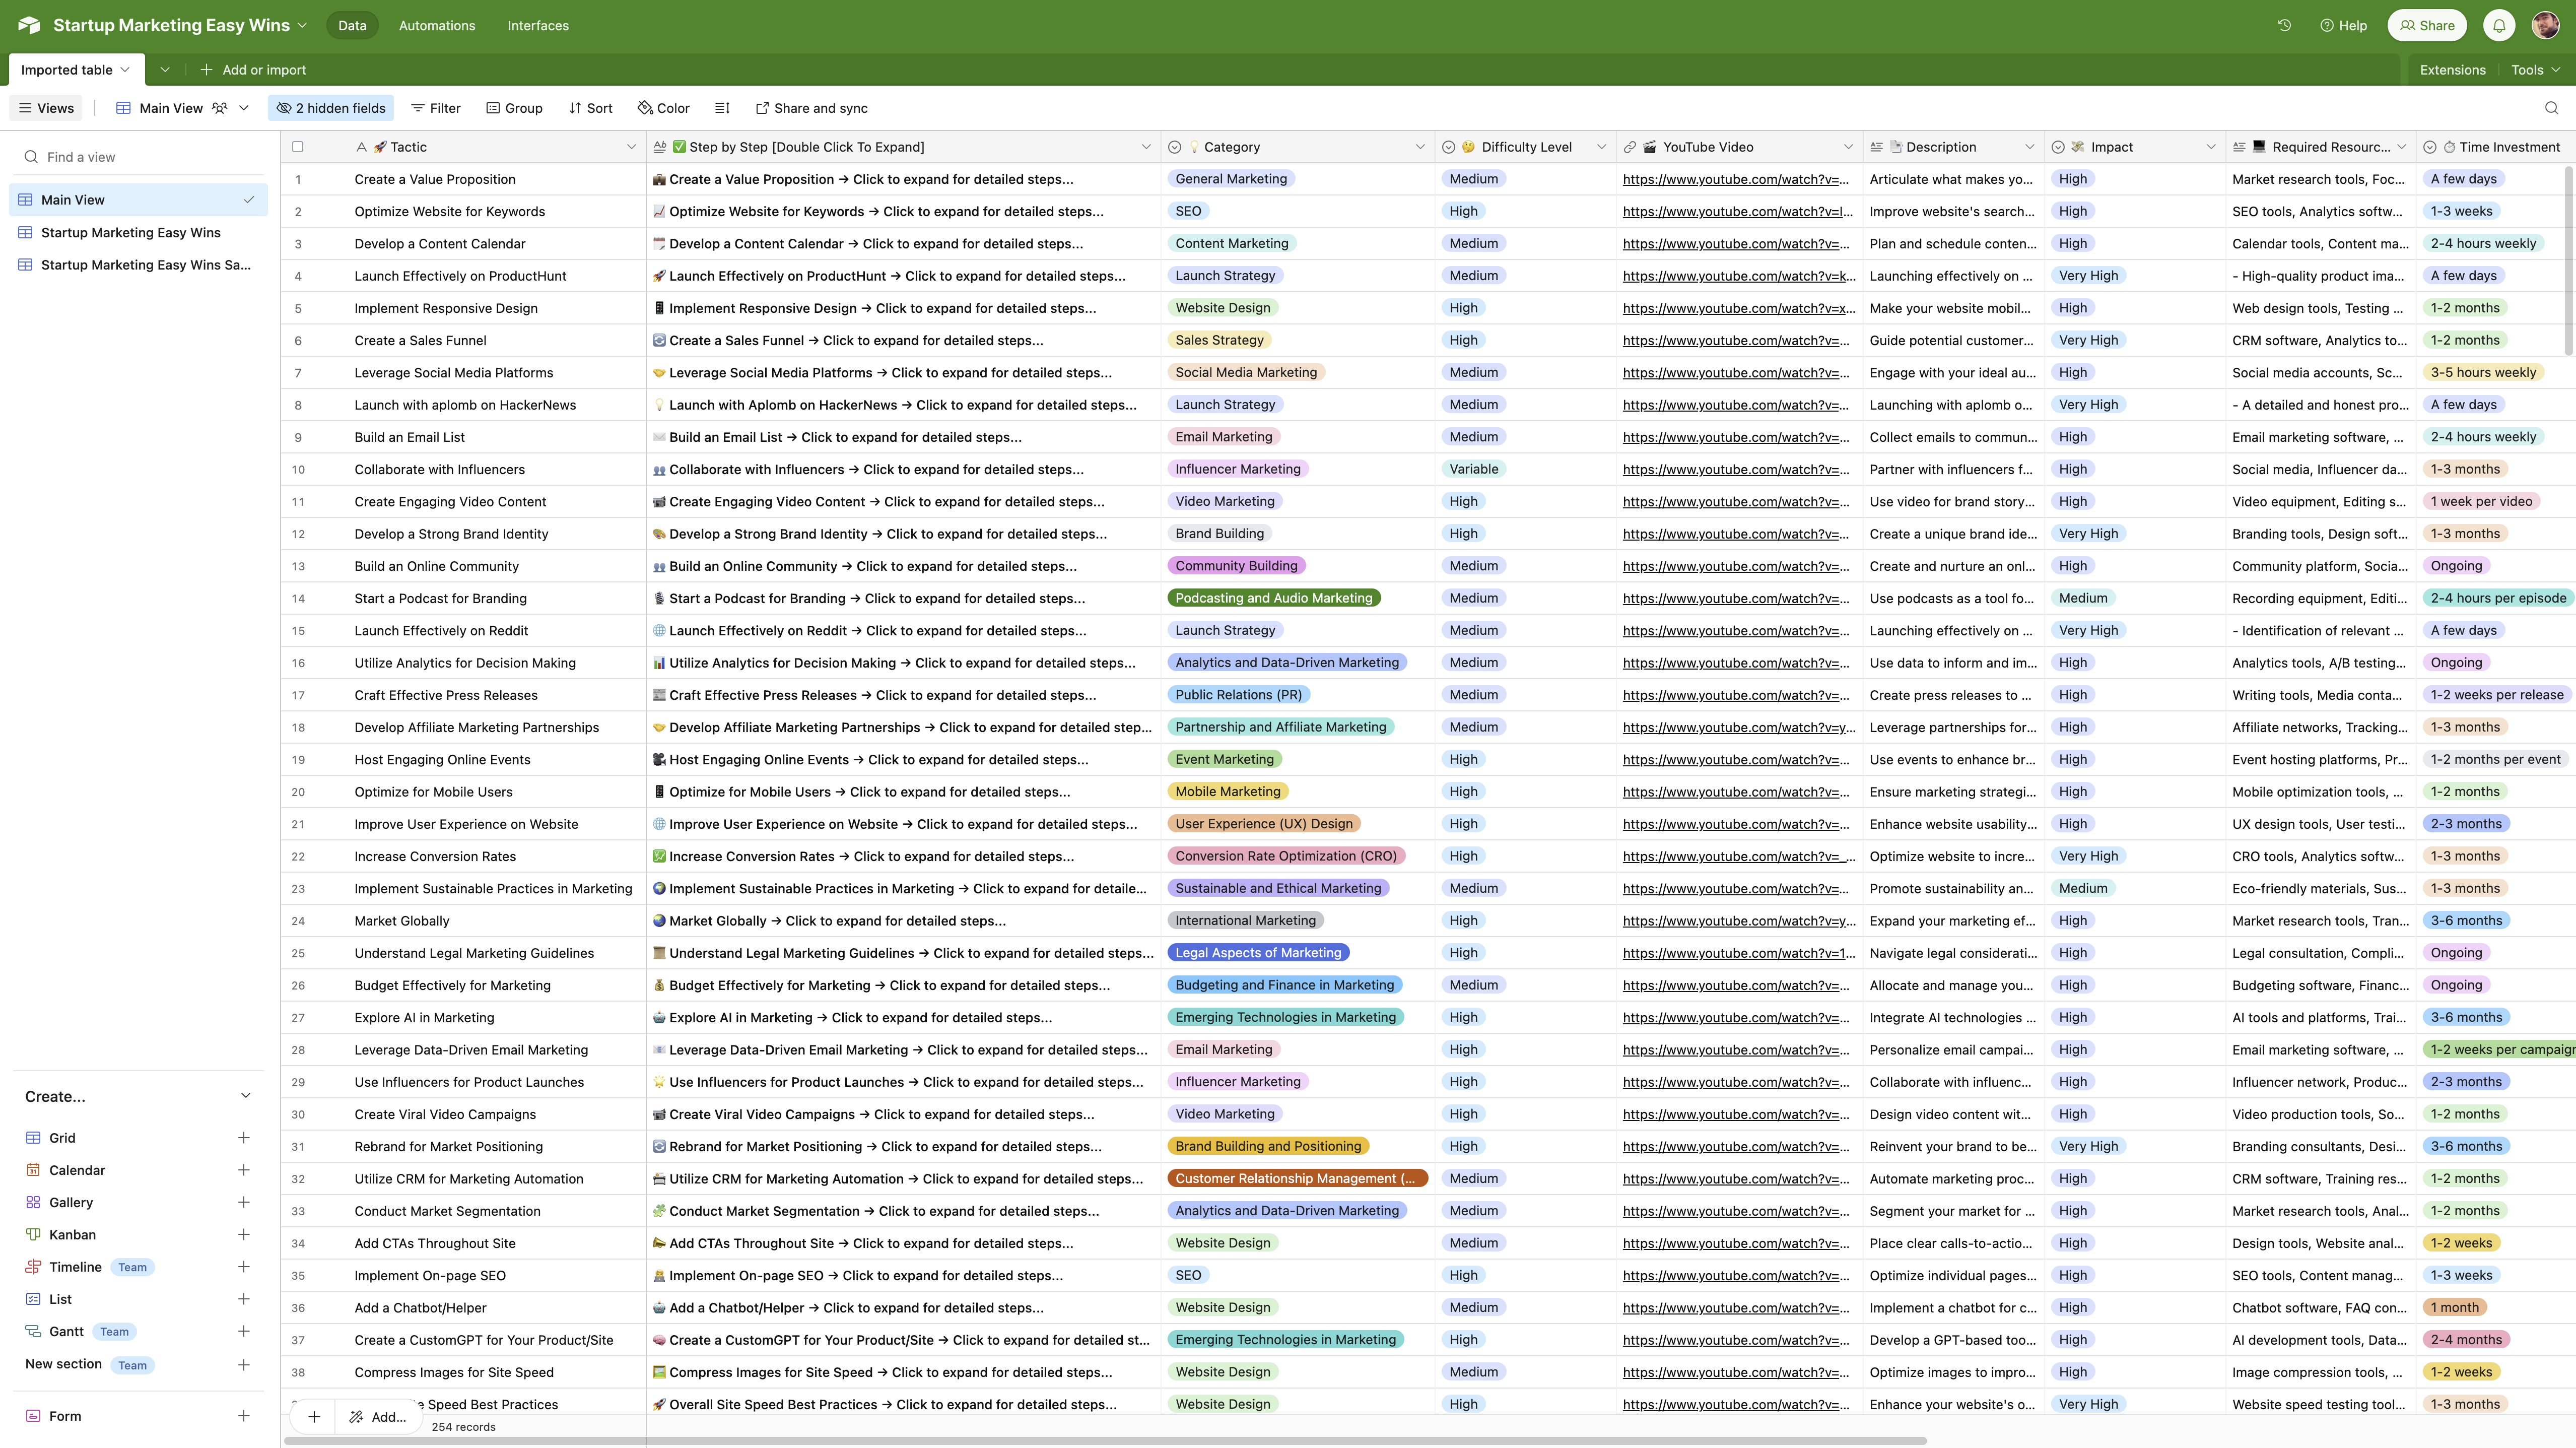Click Add or import table
Screen dimensions: 2576x1448
pyautogui.click(x=253, y=70)
